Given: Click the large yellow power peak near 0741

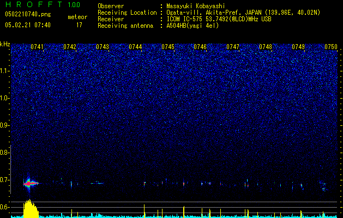Looking at the screenshot, I should [x=31, y=208].
